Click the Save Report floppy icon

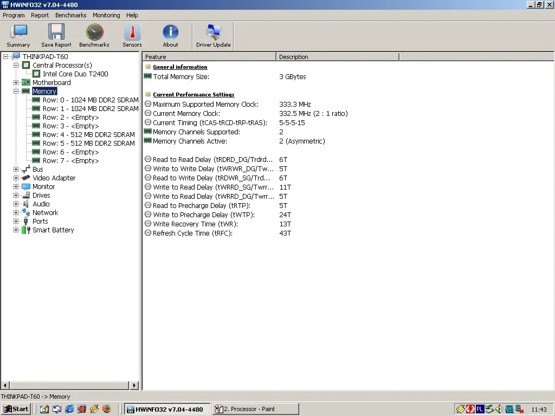point(56,36)
